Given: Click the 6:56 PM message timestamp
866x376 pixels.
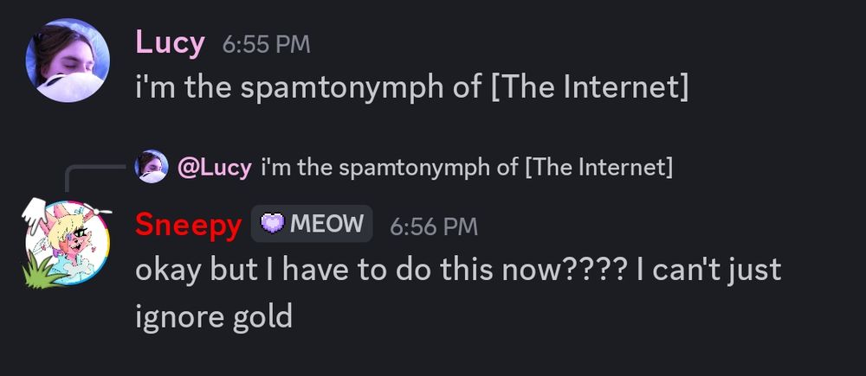Looking at the screenshot, I should 434,226.
